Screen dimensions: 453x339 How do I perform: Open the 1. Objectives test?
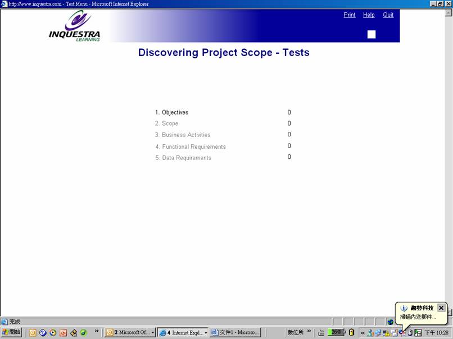[171, 112]
